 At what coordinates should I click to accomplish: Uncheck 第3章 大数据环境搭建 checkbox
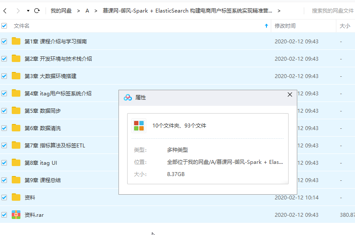point(4,76)
